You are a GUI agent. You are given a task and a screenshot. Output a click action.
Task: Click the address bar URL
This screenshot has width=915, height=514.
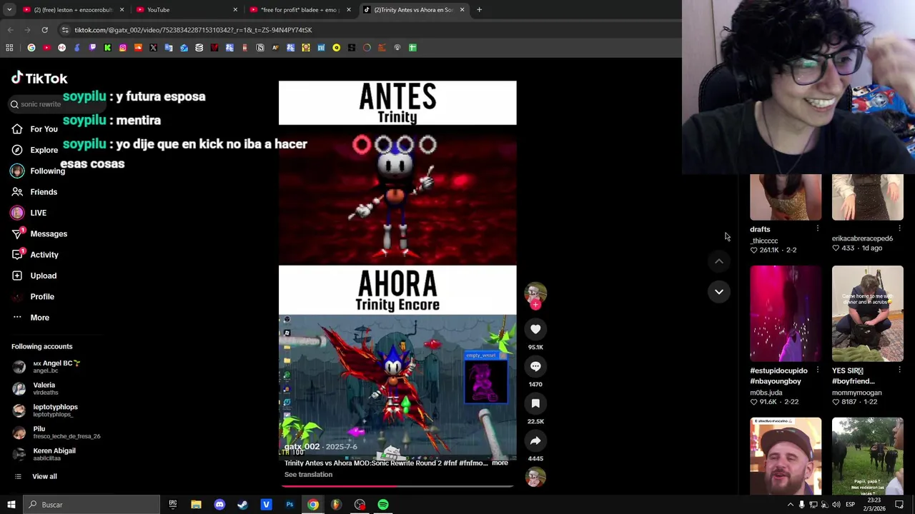click(193, 30)
